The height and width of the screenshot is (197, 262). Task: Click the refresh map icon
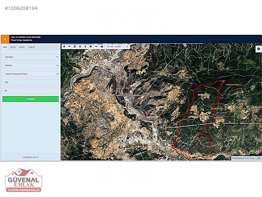(75, 46)
